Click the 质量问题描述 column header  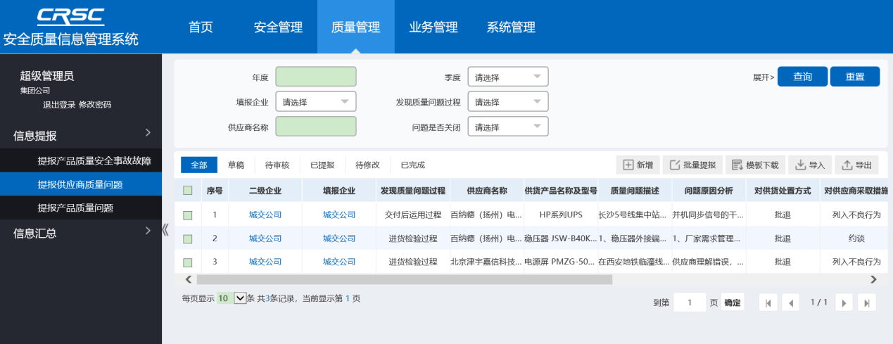(x=635, y=191)
